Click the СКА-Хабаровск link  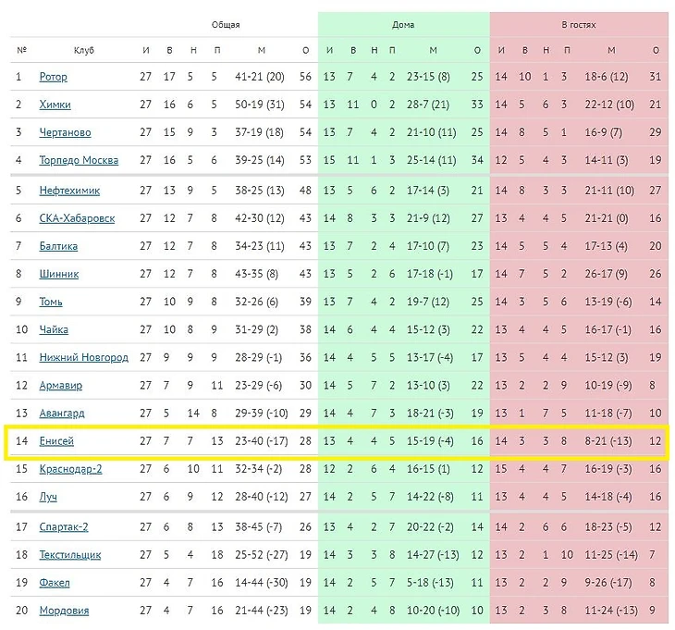coord(77,218)
